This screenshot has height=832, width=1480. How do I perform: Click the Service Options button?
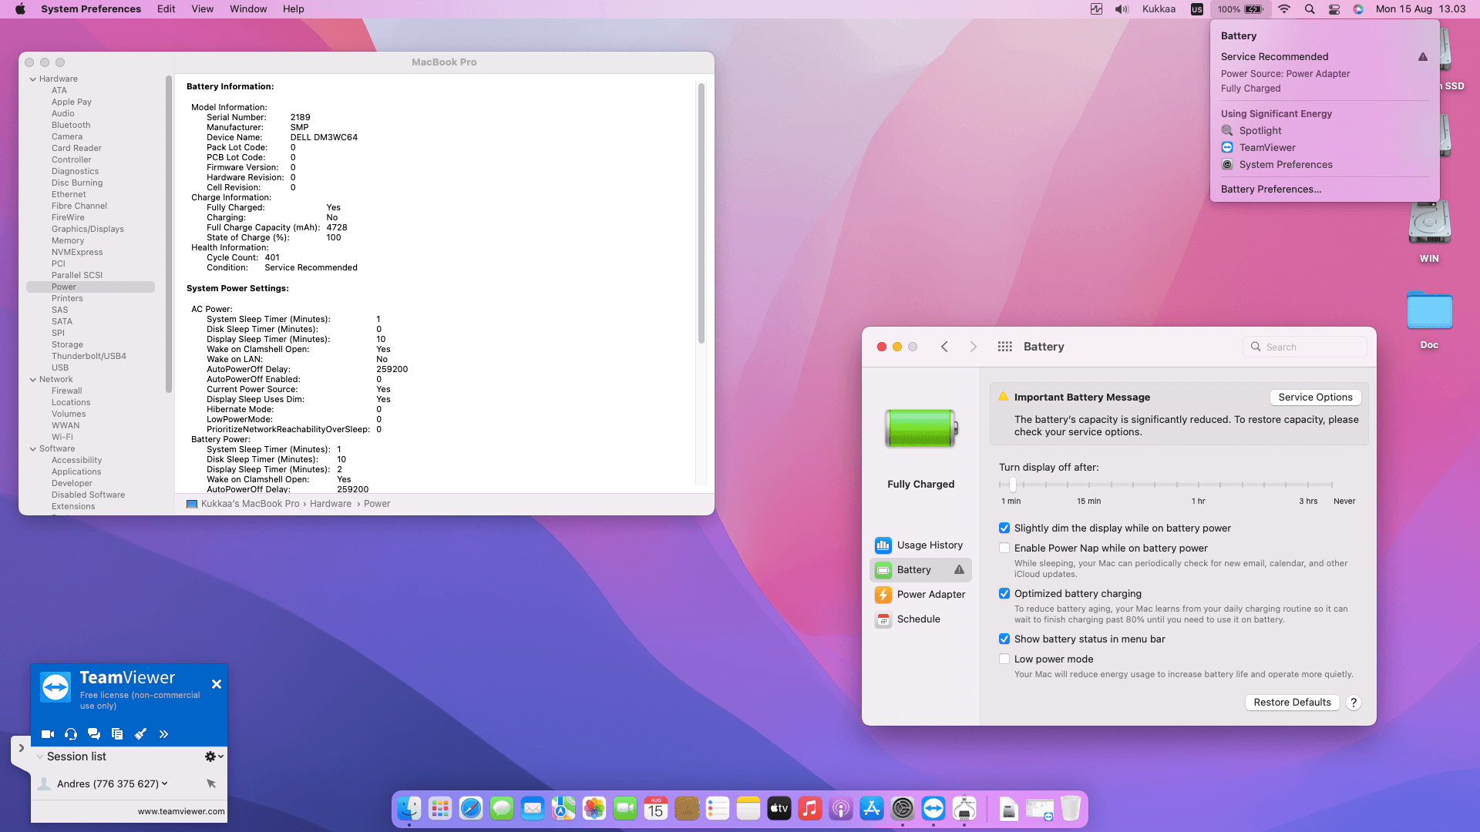1315,398
